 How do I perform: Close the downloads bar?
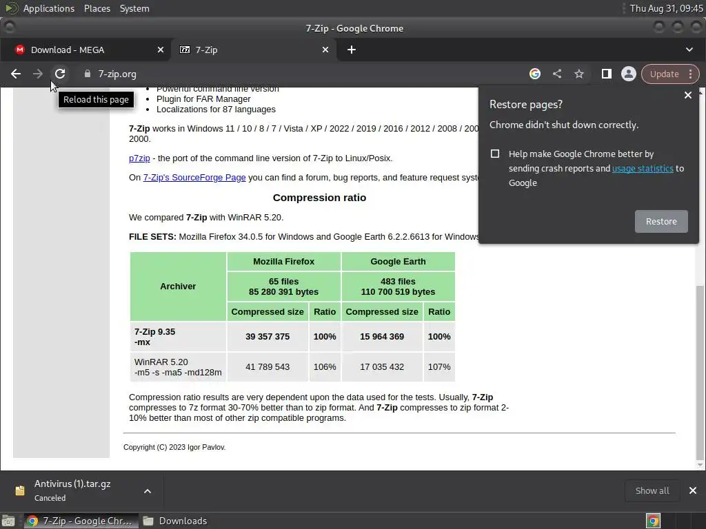(x=693, y=490)
